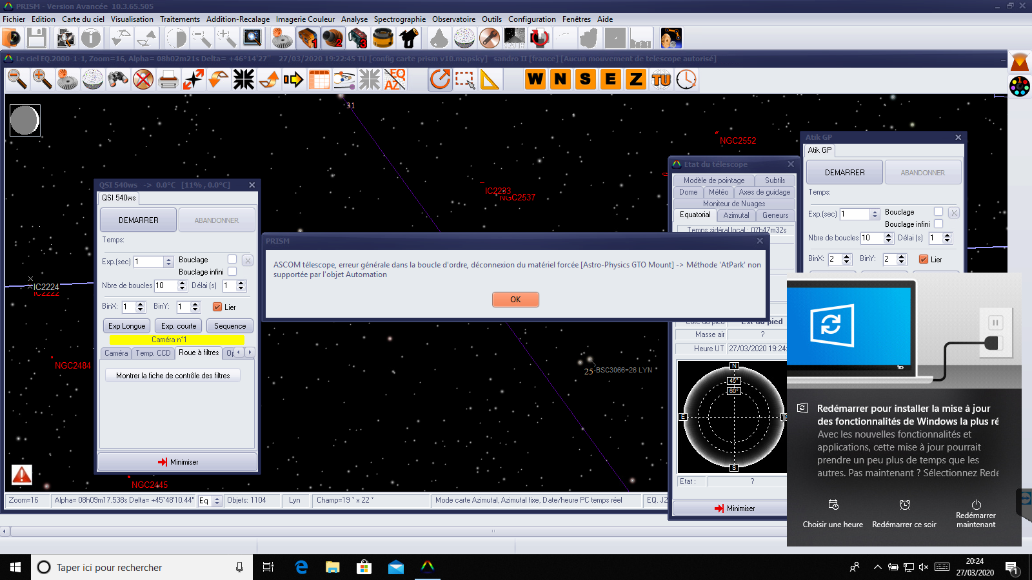This screenshot has width=1032, height=580.
Task: Select camera number 2 icon in main toolbar
Action: 333,38
